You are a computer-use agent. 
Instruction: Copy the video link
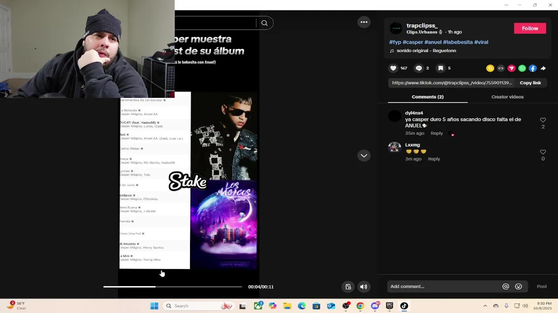[x=530, y=83]
